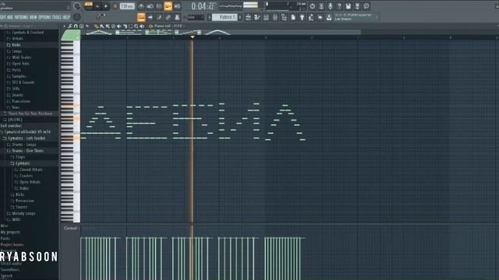
Task: Select the Draw pencil tool in piano roll
Action: pyautogui.click(x=96, y=26)
